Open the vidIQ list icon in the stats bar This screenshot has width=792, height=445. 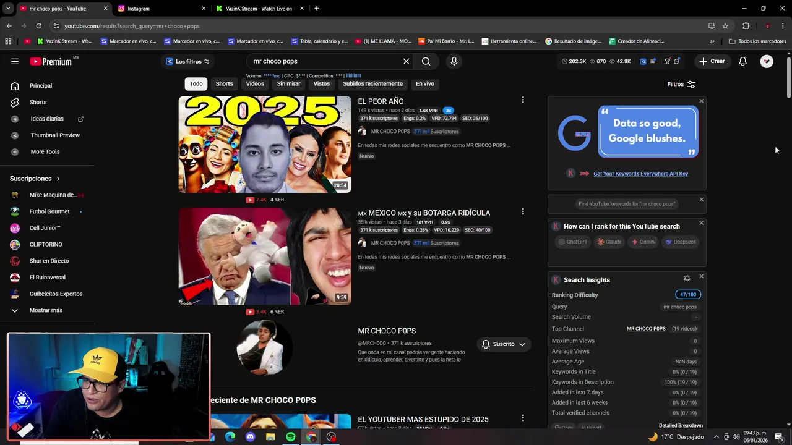[653, 61]
